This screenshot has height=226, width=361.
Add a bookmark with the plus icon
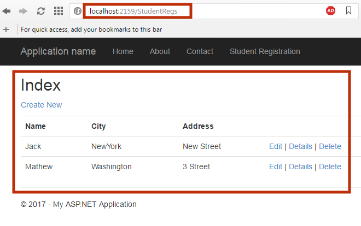coord(6,29)
